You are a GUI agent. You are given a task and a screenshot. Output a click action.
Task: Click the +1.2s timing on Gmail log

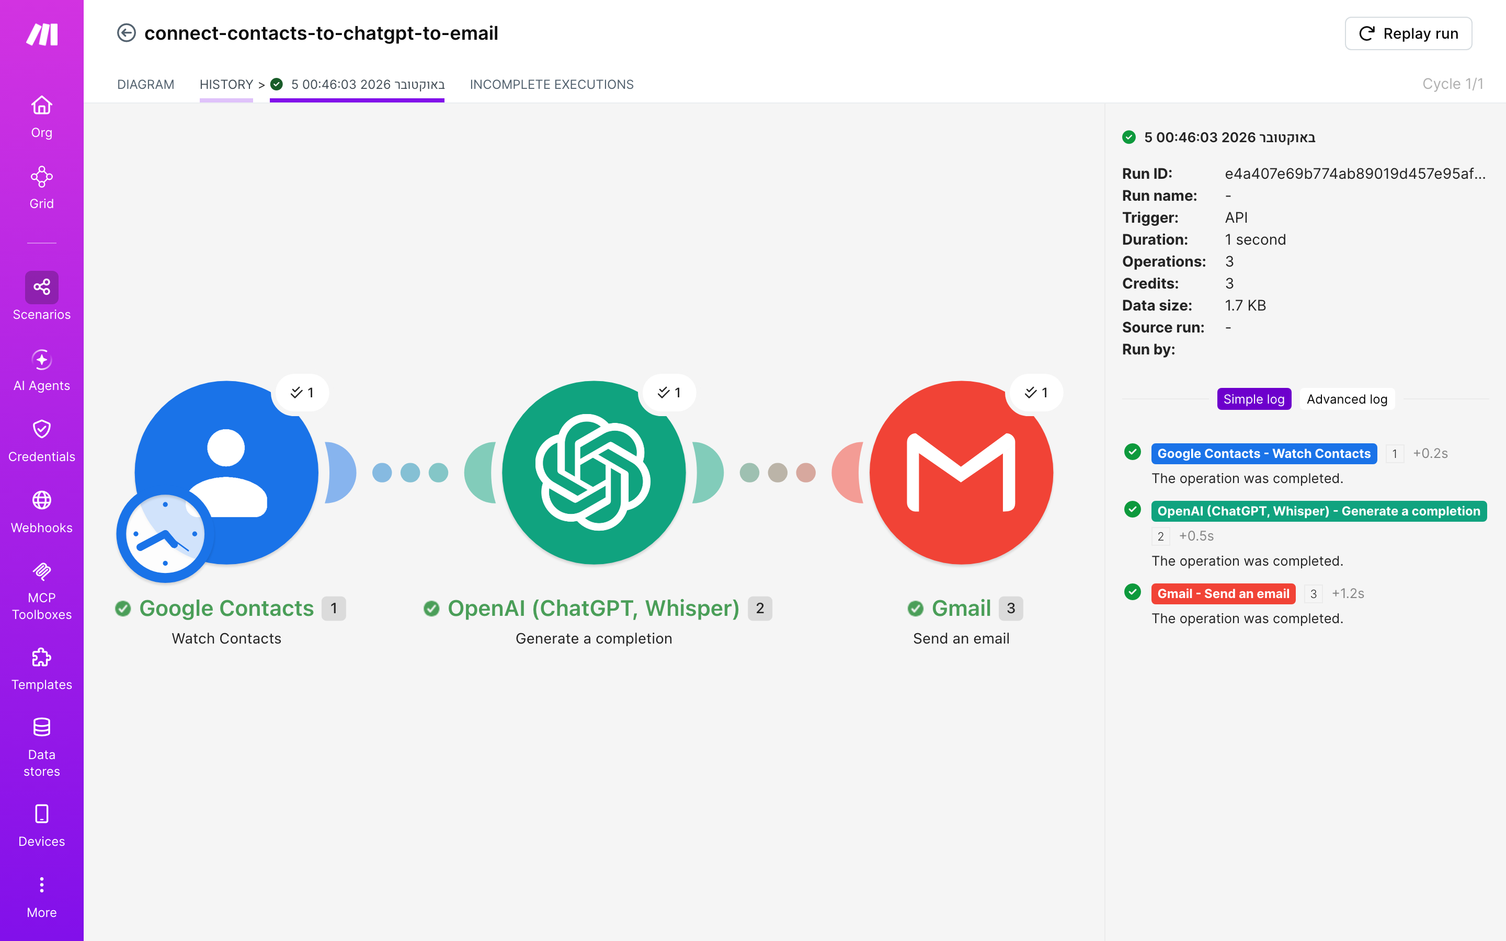click(1348, 594)
